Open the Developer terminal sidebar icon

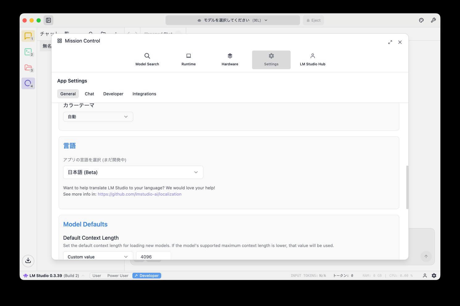(x=28, y=52)
